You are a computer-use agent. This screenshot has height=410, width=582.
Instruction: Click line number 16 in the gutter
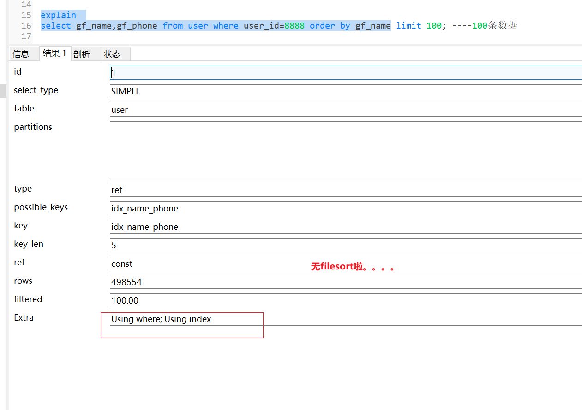click(26, 26)
